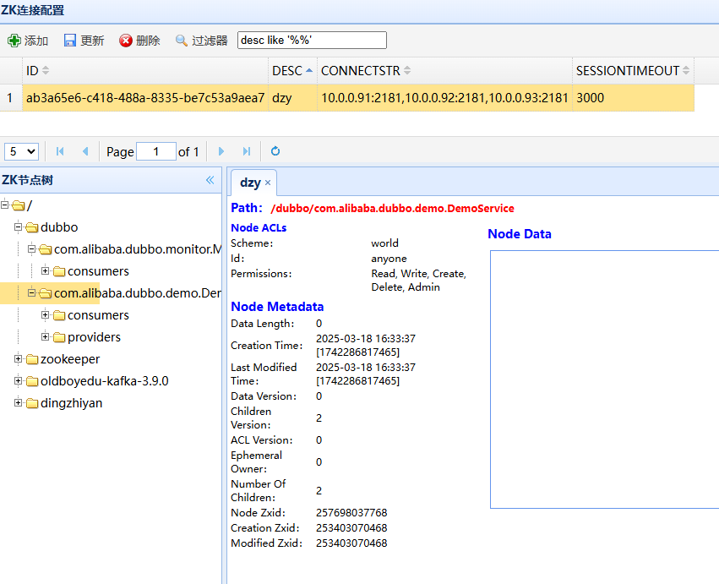This screenshot has width=719, height=584.
Task: Click the green Add (添加) icon
Action: pos(14,41)
